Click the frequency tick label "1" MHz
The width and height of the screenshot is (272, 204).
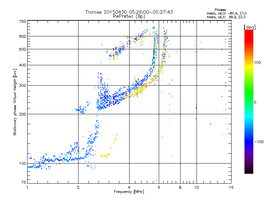coord(27,187)
